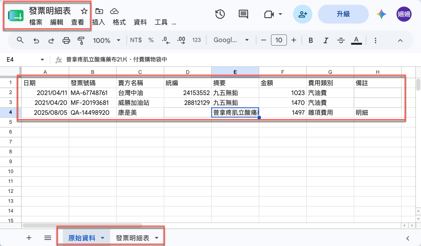Screen dimensions: 421x246
Task: Select date cell 2021/04/11
Action: coord(45,93)
